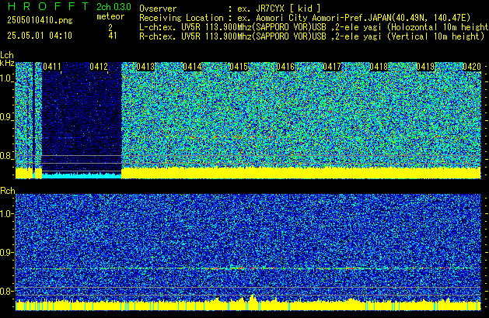Click the HROFFT title text
The image size is (489, 318).
[48, 6]
